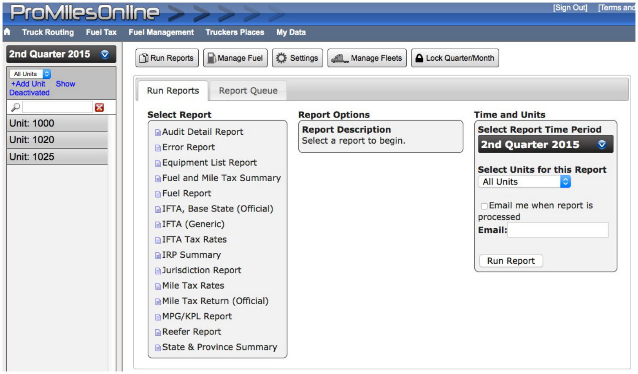Image resolution: width=638 pixels, height=374 pixels.
Task: Click the Manage Fuel button
Action: [235, 58]
